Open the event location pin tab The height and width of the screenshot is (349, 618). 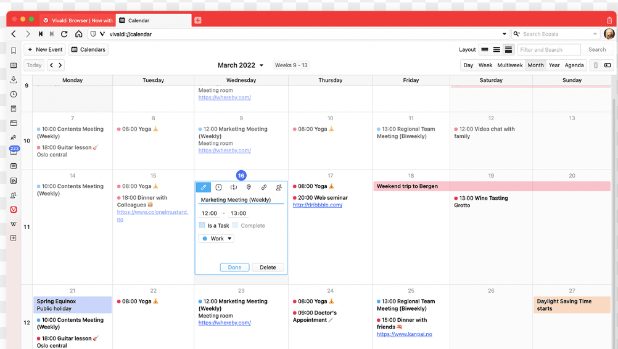[x=249, y=187]
